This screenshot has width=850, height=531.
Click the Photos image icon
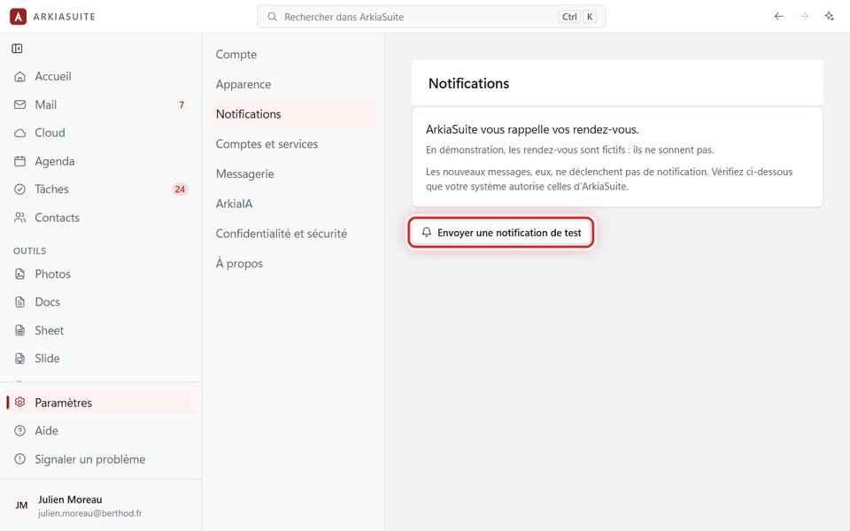point(20,273)
